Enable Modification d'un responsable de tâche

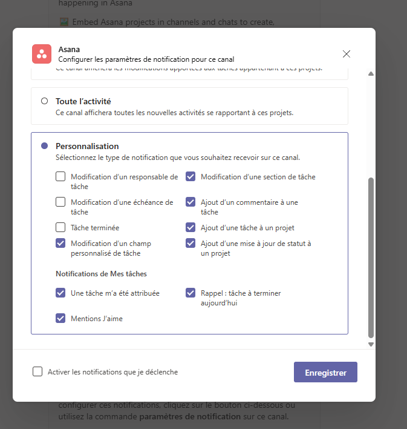60,176
